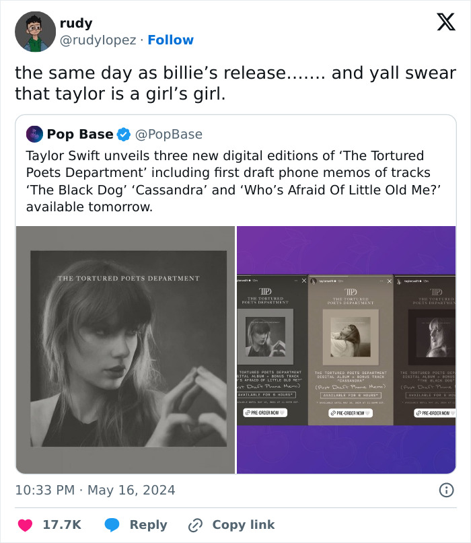Screen dimensions: 471x543
Task: Follow @rudylopez
Action: pyautogui.click(x=170, y=40)
